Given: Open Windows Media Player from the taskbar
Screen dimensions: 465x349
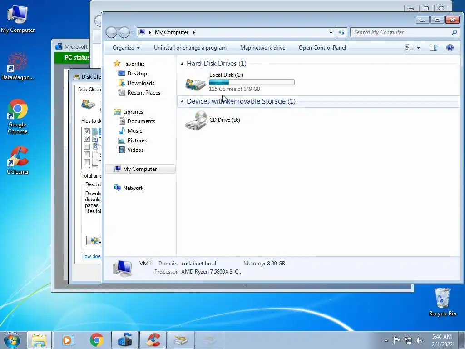Looking at the screenshot, I should coord(68,340).
